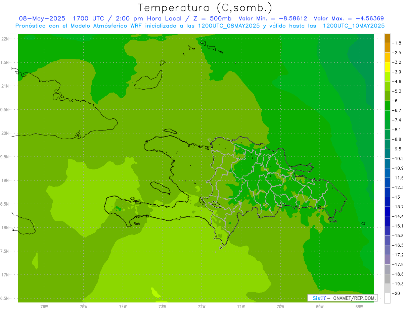Click the '69W' longitude label

coord(320,306)
